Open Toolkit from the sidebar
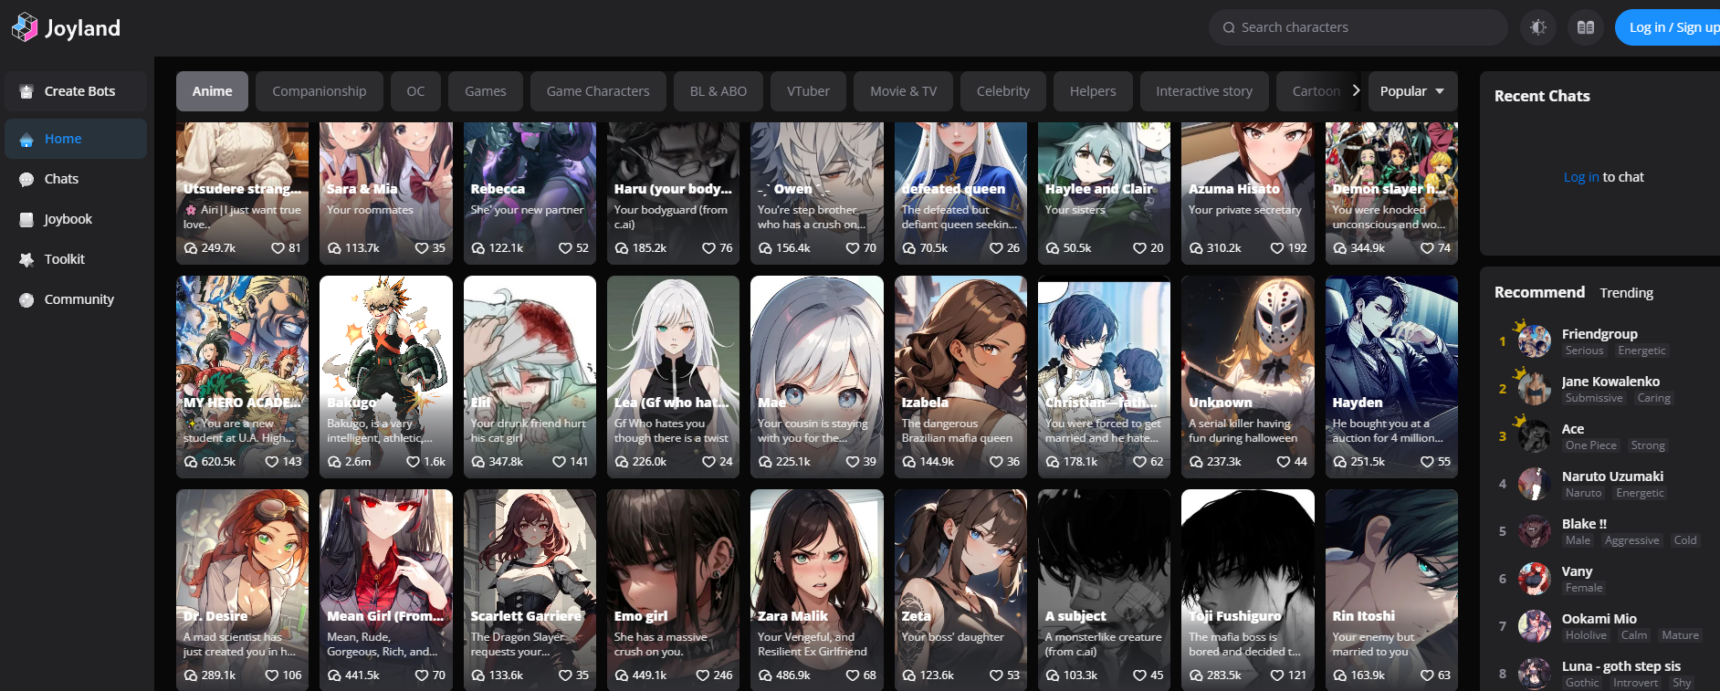The width and height of the screenshot is (1720, 691). 76,259
